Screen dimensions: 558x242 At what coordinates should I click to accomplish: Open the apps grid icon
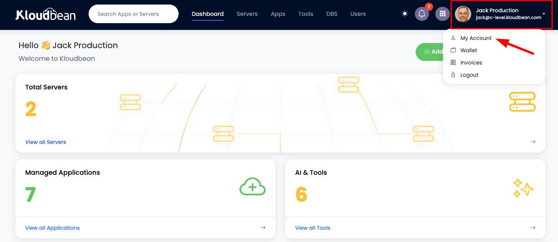pos(442,14)
